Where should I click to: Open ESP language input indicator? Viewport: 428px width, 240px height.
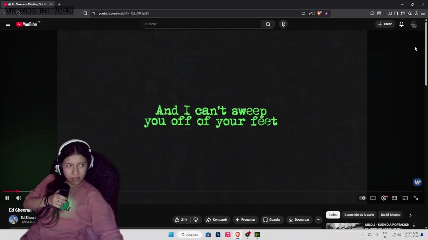pyautogui.click(x=385, y=235)
